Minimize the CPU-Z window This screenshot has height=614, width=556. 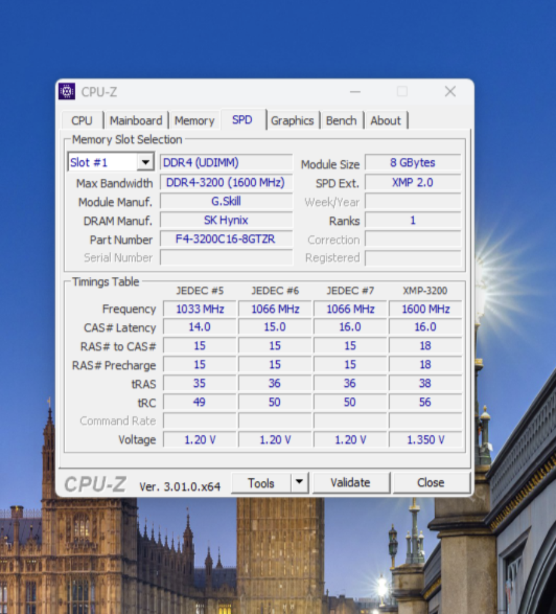pos(355,92)
